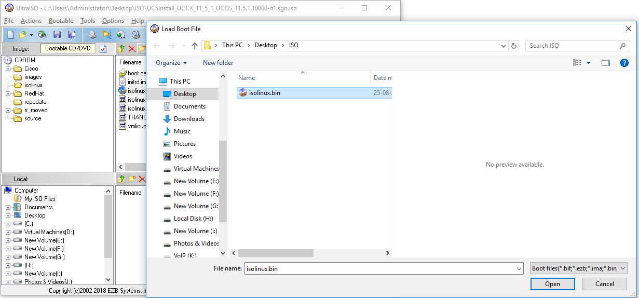639x298 pixels.
Task: Click the Open button in the dialog
Action: [x=552, y=284]
